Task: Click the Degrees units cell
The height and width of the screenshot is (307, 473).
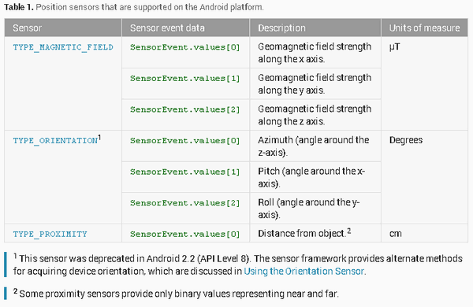Action: (x=424, y=177)
